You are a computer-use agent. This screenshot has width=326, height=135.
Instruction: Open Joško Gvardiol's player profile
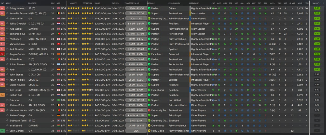pos(17,24)
